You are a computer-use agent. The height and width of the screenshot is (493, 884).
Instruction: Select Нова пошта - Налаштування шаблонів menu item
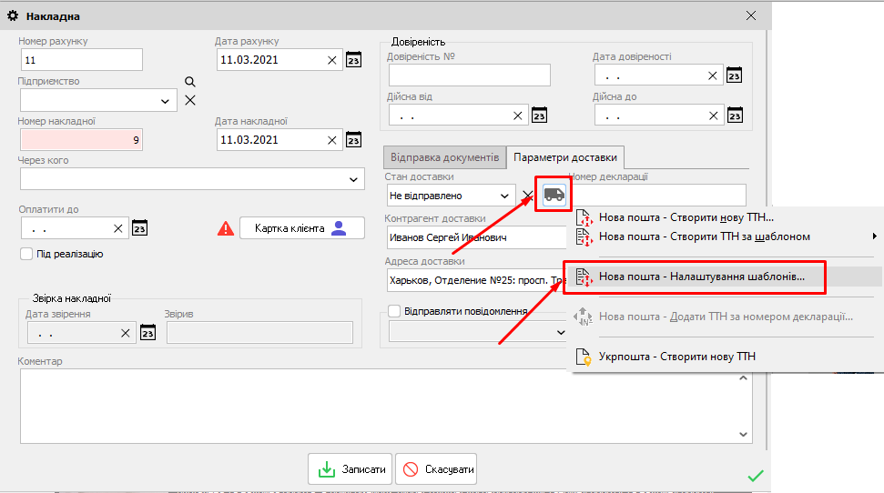(x=701, y=277)
